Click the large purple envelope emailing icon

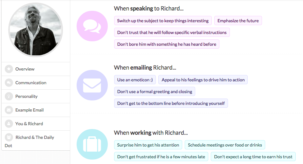tap(92, 85)
